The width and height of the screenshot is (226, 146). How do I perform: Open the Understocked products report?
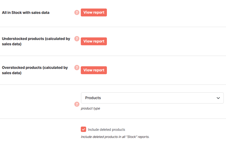tap(94, 41)
